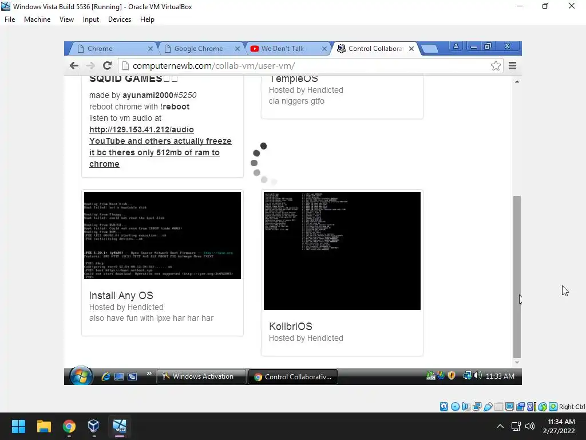Click the VirtualBox optical disk indicator
Image resolution: width=586 pixels, height=440 pixels.
click(x=455, y=407)
